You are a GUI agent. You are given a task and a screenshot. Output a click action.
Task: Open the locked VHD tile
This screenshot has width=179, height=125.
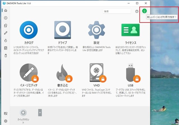click(98, 73)
